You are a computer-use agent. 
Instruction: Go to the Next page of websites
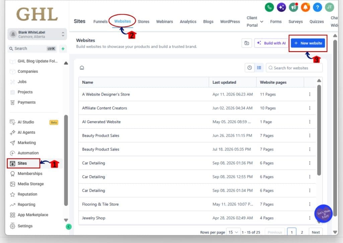point(316,232)
